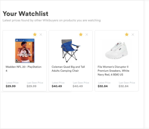Viewport: 149px width, 129px height.
Task: Toggle the star on Fila Sneakers card
Action: pos(127,34)
